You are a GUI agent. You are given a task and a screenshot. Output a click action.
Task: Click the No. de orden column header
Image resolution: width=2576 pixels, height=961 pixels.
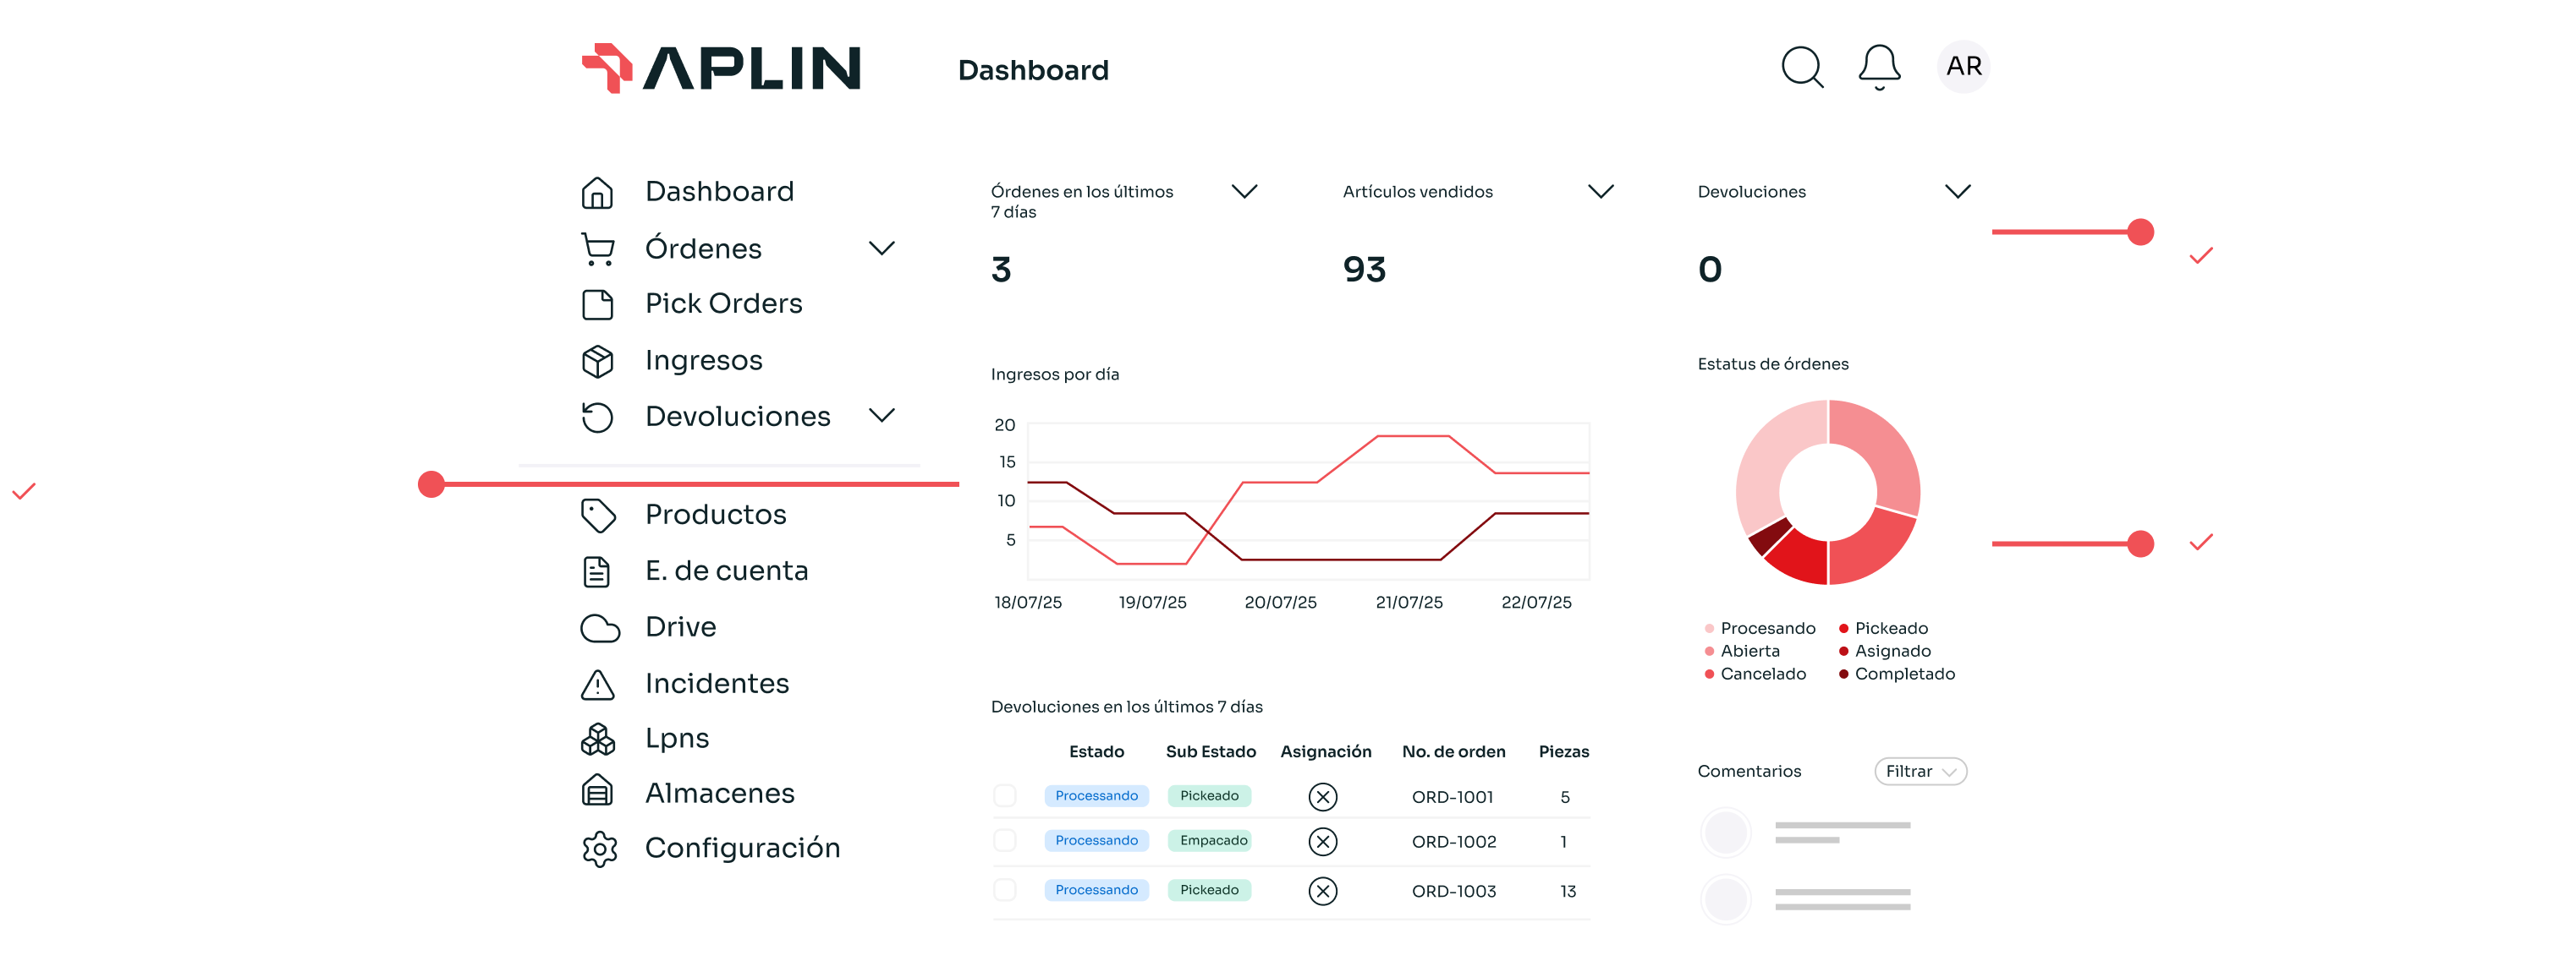1453,751
